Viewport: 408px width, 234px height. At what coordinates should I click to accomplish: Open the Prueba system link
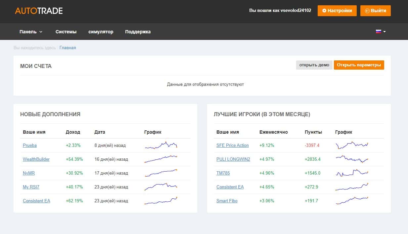[30, 145]
